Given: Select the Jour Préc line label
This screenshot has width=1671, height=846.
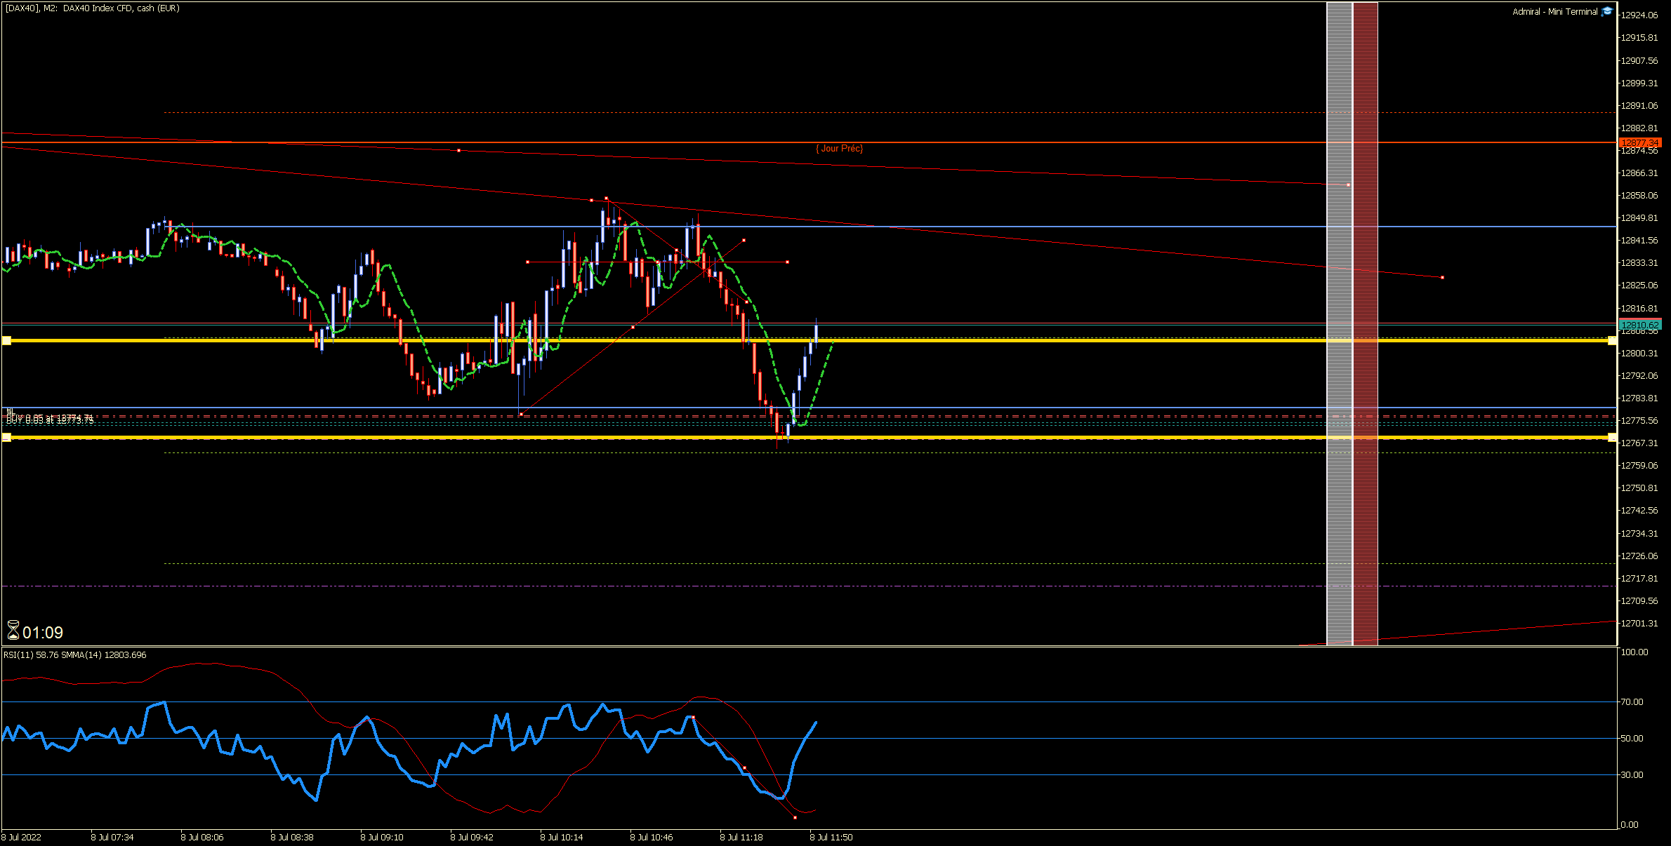Looking at the screenshot, I should point(839,149).
